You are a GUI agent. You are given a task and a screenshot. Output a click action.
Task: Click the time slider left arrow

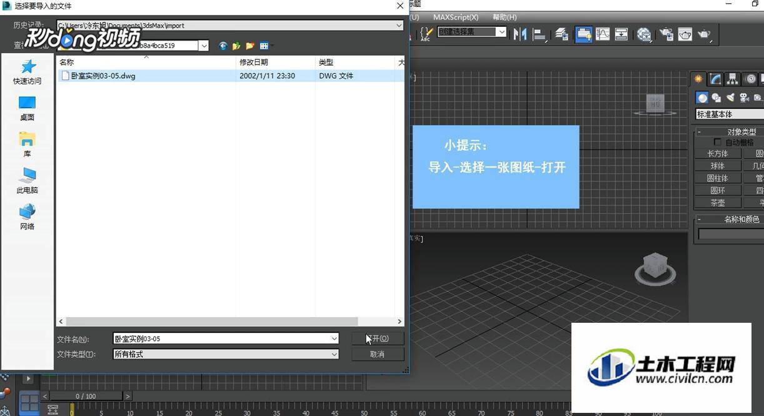[x=45, y=396]
